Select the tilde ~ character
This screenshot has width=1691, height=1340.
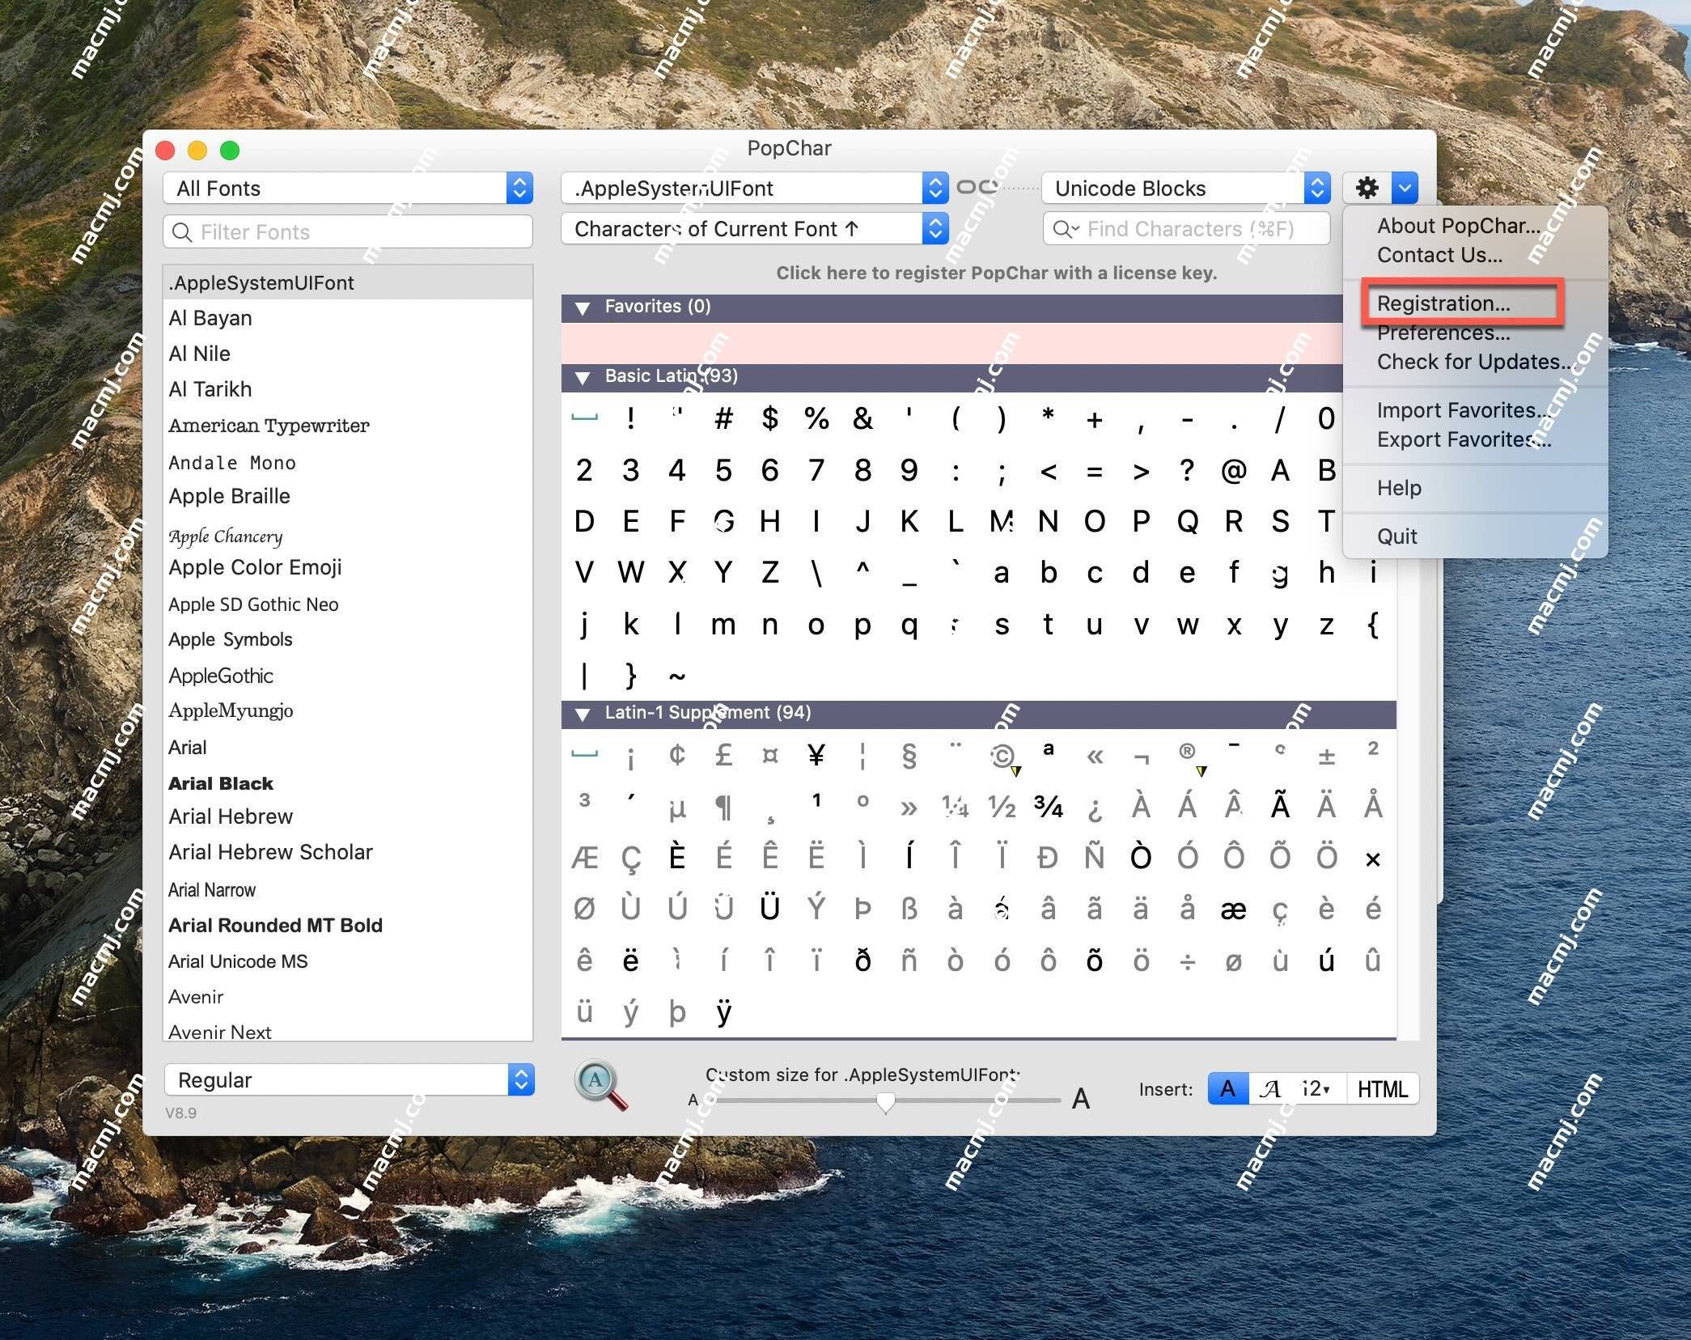[x=677, y=675]
